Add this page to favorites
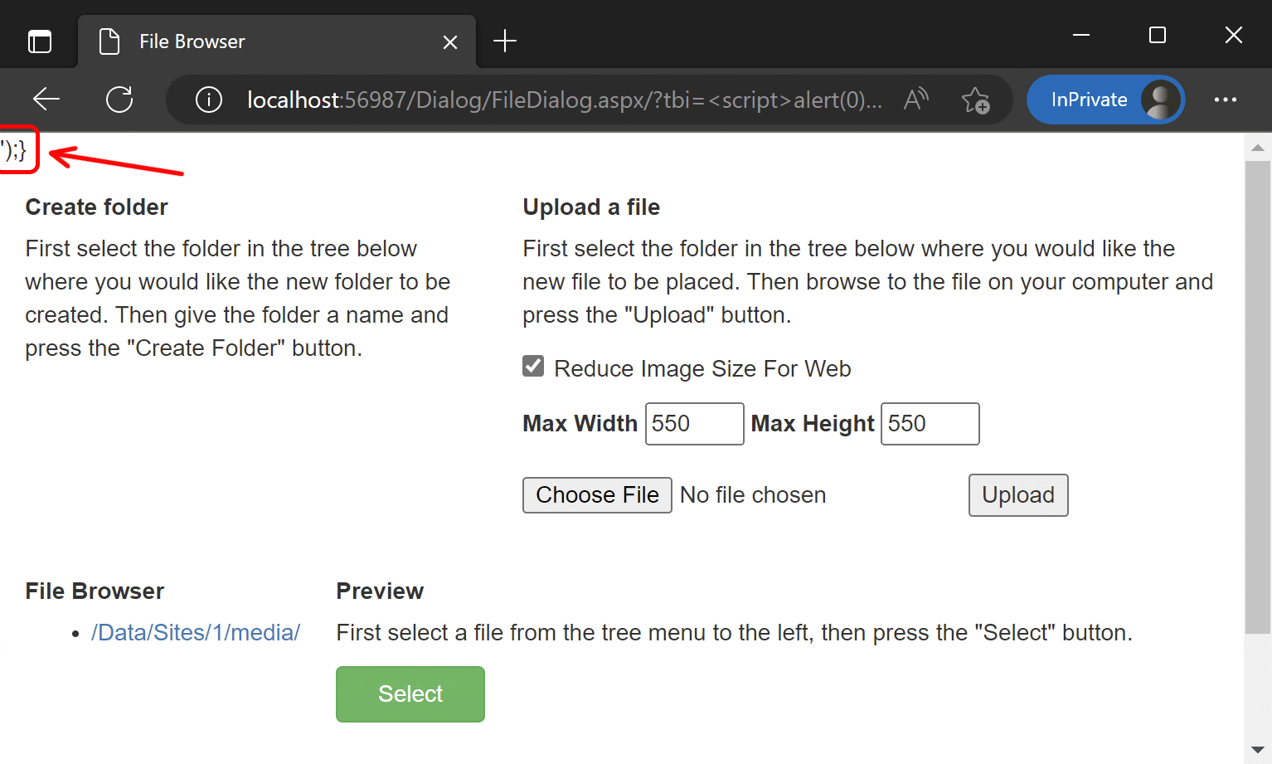 click(x=975, y=100)
